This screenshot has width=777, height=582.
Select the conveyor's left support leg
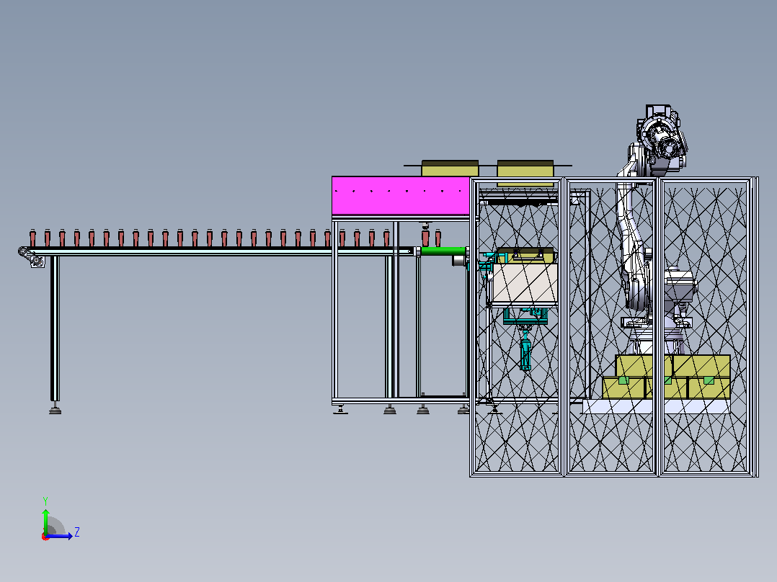coord(55,328)
